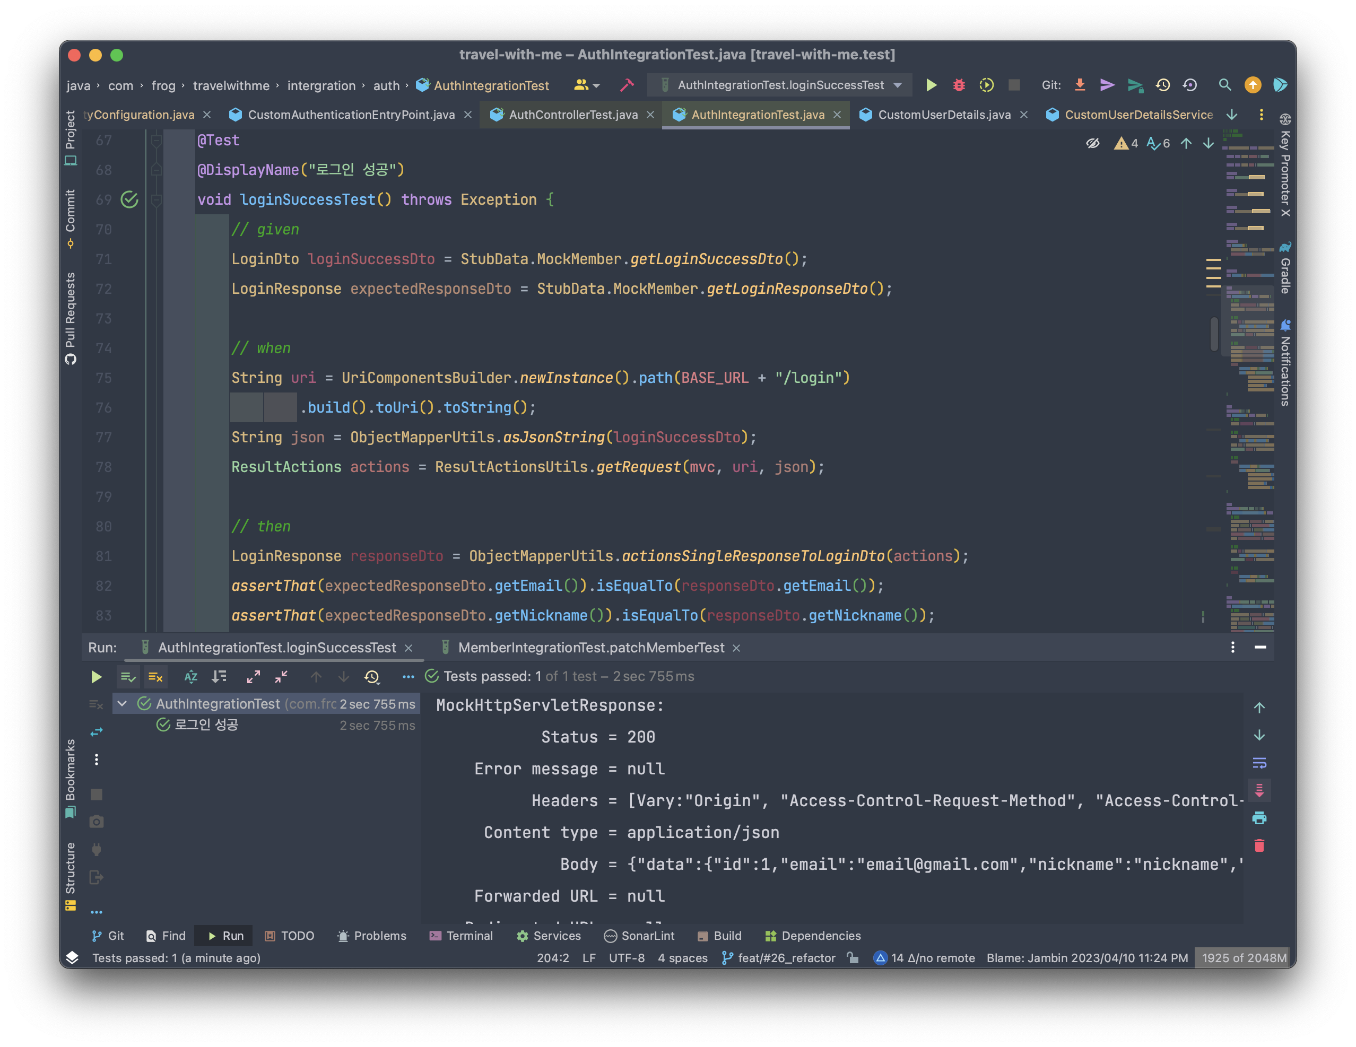Toggle reader mode eye icon in editor

1093,143
